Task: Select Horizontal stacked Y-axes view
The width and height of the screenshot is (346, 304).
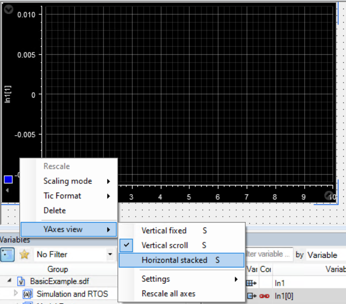Action: pyautogui.click(x=174, y=260)
